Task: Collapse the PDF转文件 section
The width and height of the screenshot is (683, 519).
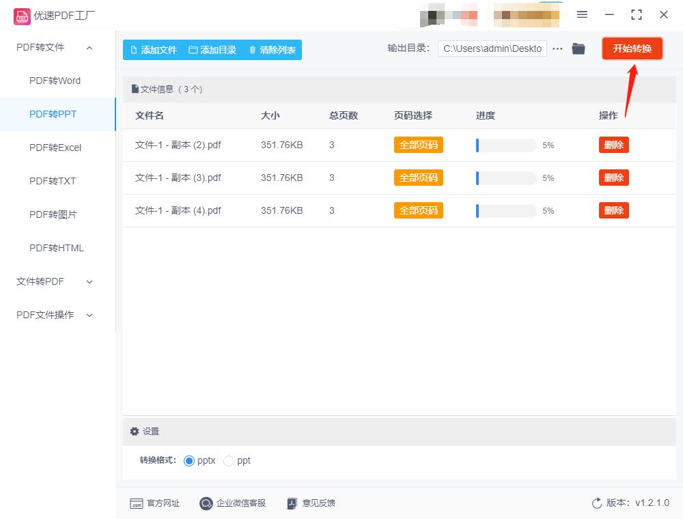Action: pos(88,48)
